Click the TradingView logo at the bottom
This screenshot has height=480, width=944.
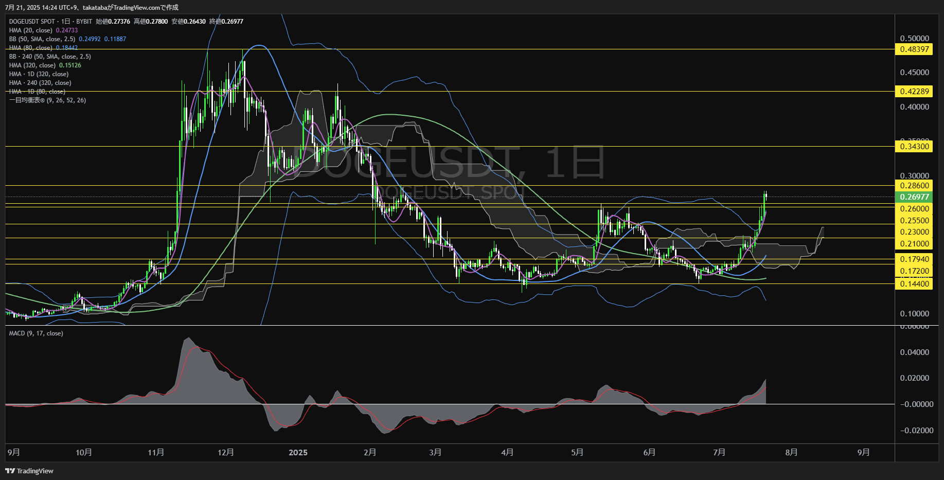29,471
